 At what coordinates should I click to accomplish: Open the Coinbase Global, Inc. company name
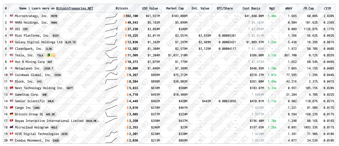point(33,75)
